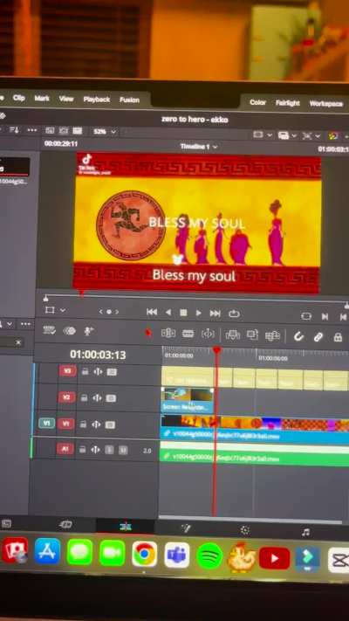Go to next edit point
Image resolution: width=349 pixels, height=621 pixels.
325,316
